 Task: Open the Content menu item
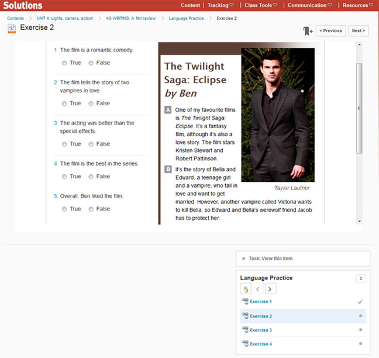(x=190, y=5)
